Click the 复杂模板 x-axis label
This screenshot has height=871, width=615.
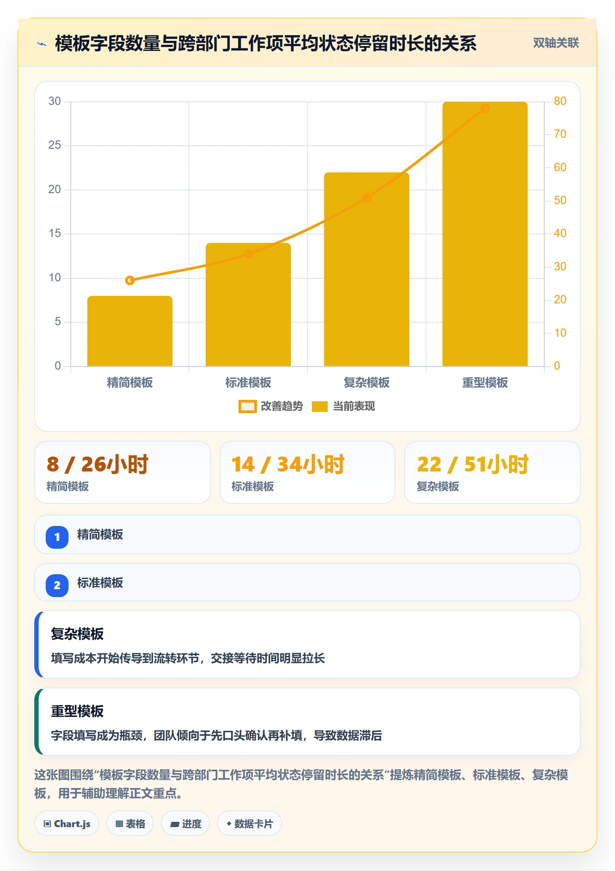[x=366, y=383]
